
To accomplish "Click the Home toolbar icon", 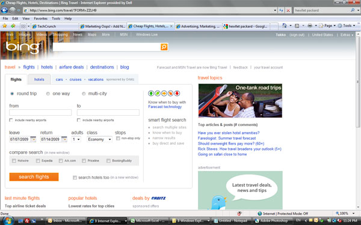I will [x=285, y=26].
